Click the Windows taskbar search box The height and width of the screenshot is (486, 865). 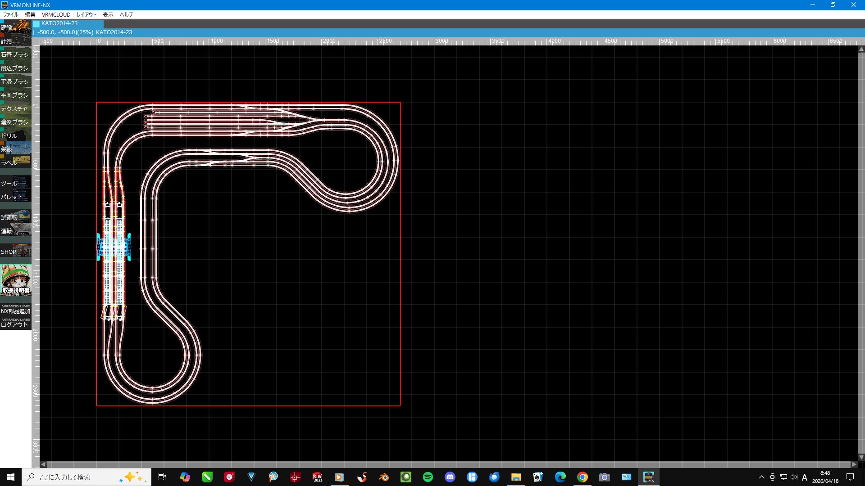pos(86,477)
